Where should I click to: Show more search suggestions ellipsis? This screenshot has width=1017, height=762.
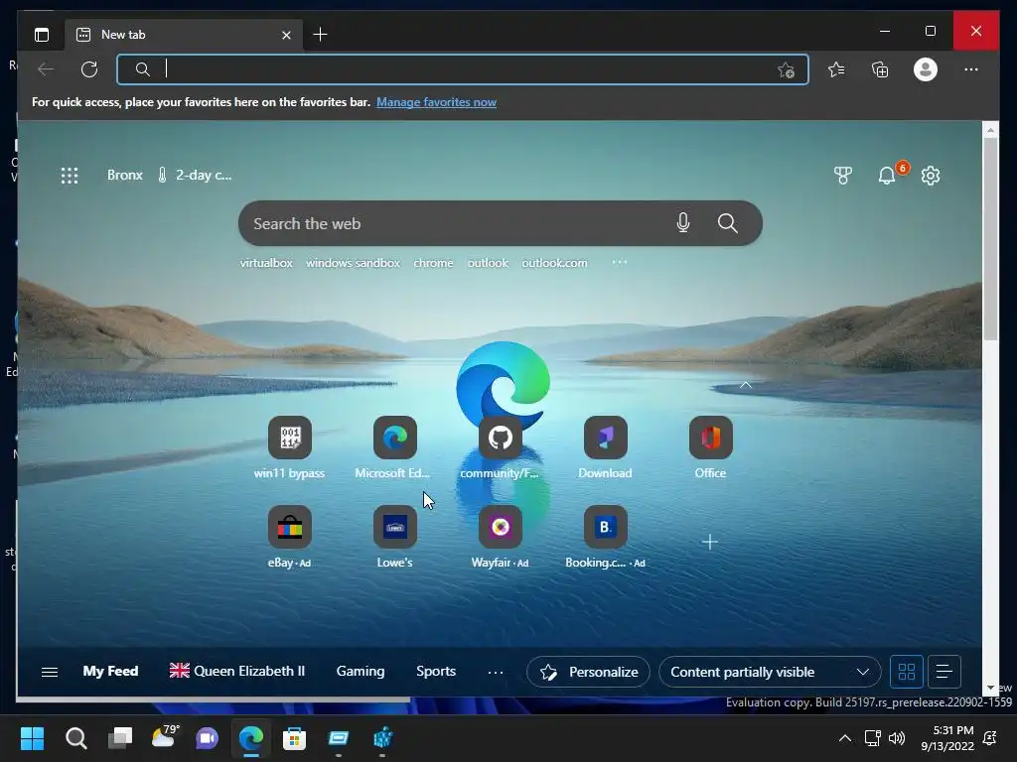tap(620, 262)
